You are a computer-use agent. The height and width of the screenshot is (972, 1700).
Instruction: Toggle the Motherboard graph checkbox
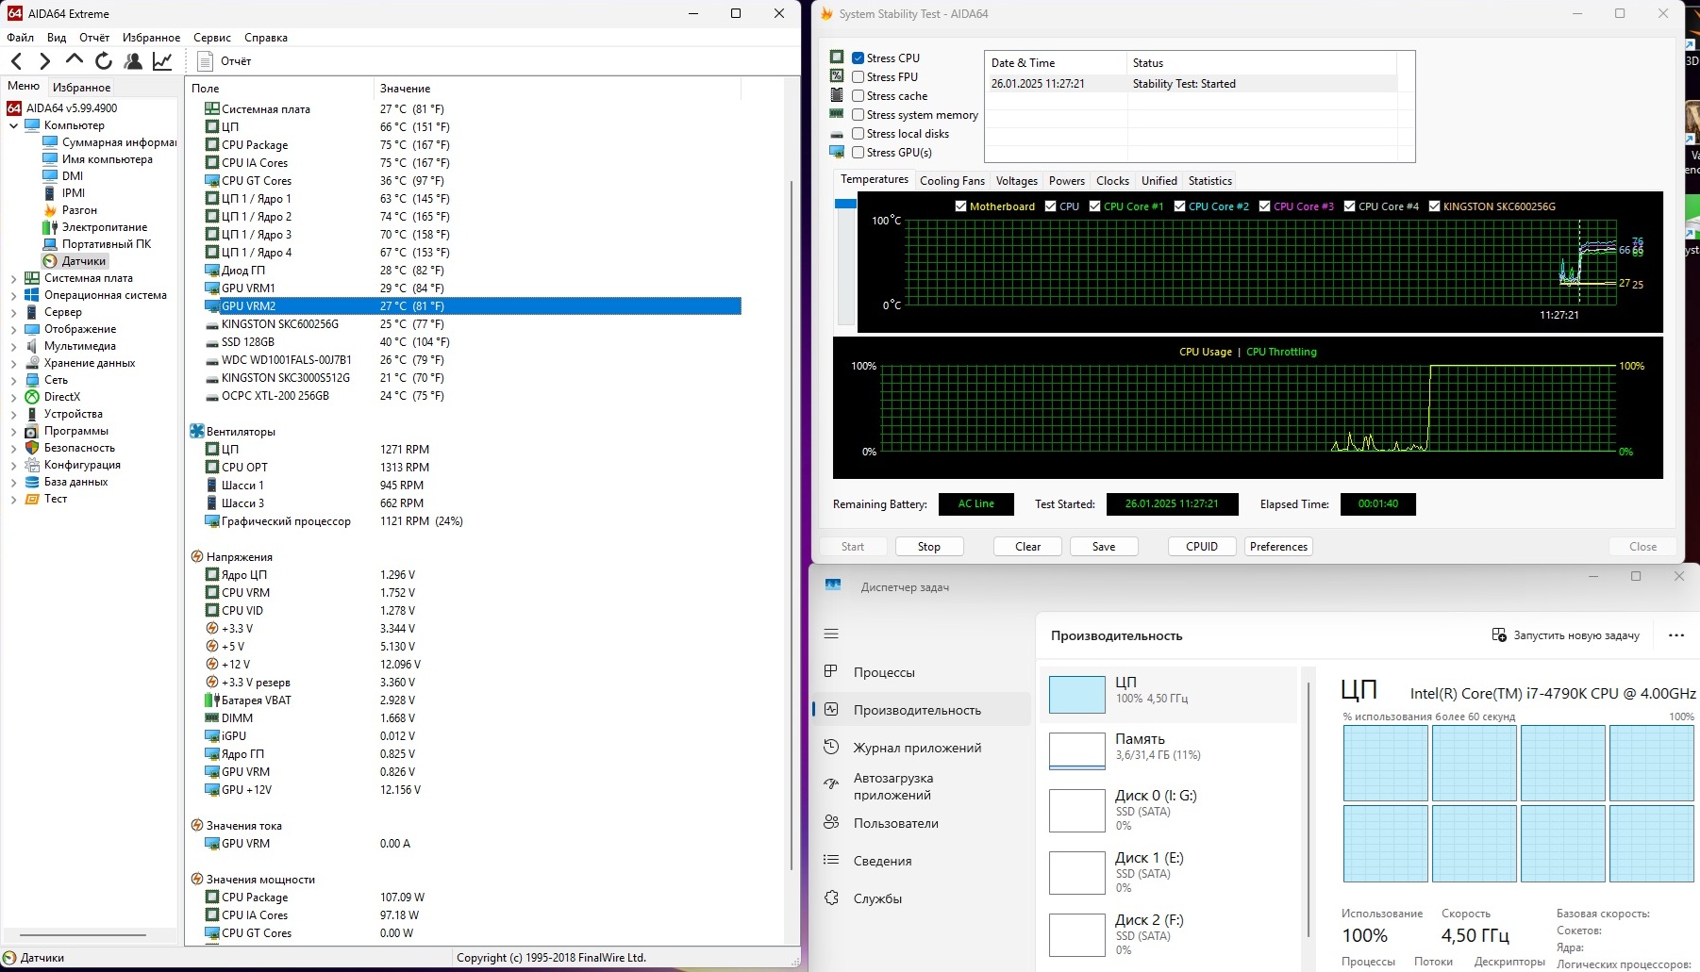(x=960, y=206)
